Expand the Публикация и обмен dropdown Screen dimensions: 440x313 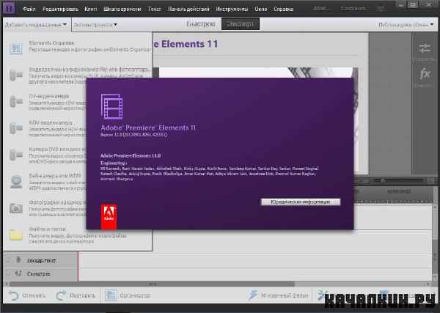(x=406, y=25)
